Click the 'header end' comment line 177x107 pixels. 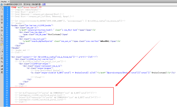click(20, 50)
